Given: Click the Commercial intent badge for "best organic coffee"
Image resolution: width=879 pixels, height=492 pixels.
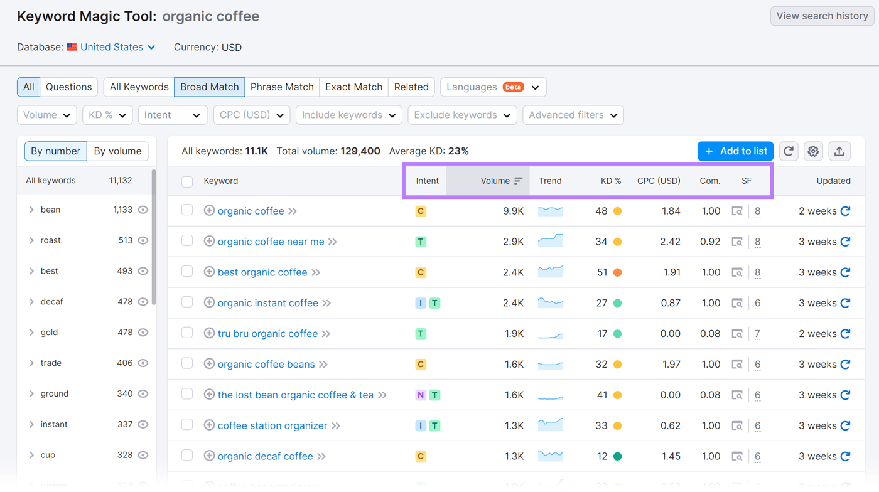Looking at the screenshot, I should click(x=421, y=272).
